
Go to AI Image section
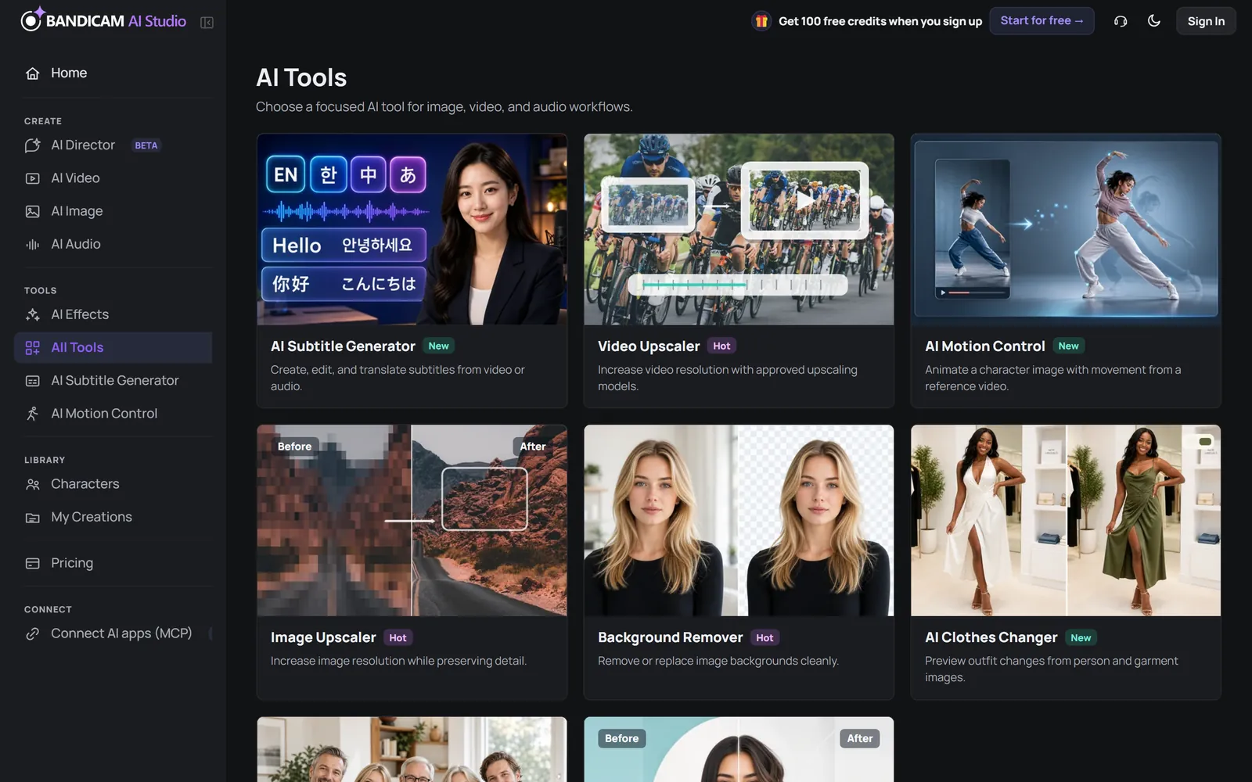click(x=113, y=211)
